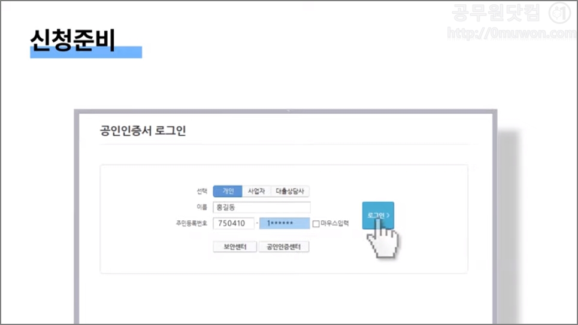
Task: Click the blue 로그인 button
Action: pos(378,215)
